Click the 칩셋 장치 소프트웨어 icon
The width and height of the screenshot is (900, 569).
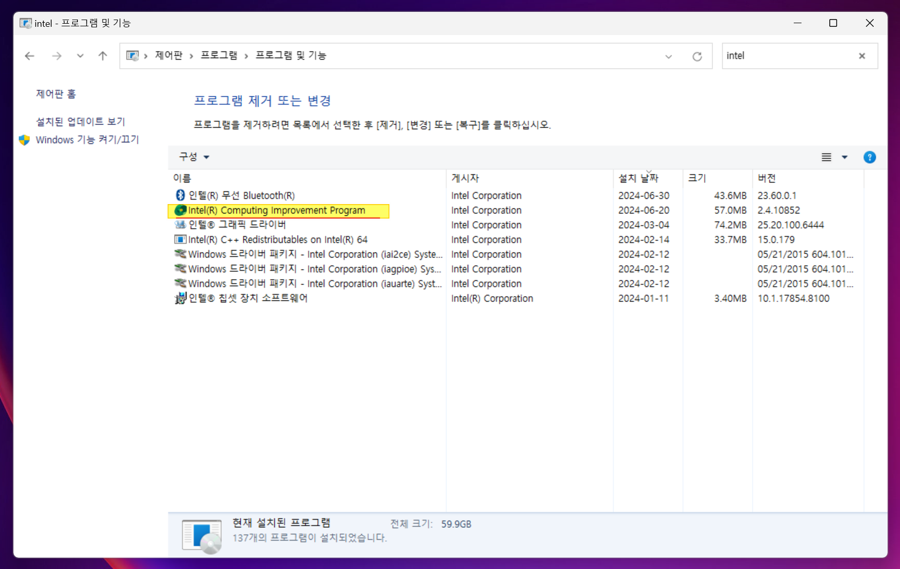(x=180, y=298)
